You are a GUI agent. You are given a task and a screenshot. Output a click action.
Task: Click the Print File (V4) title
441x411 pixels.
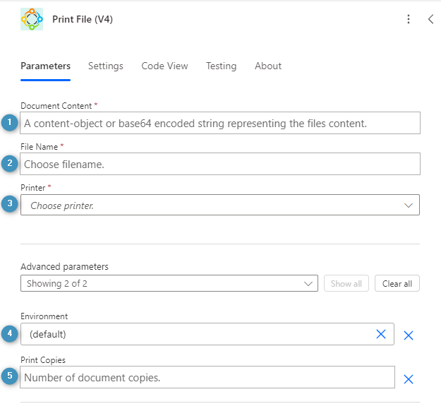(83, 19)
